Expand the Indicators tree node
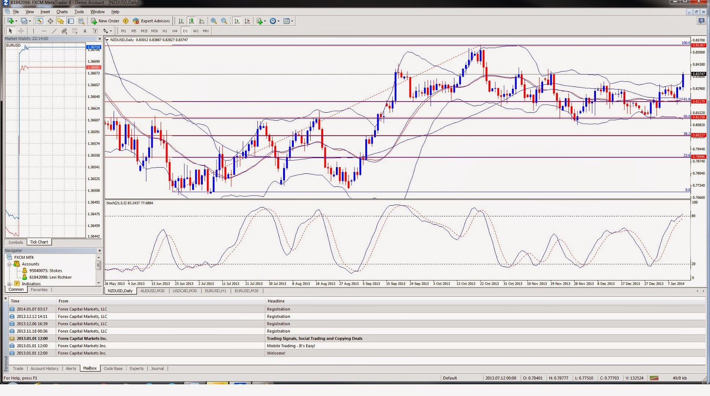Viewport: 710px width, 396px height. tap(9, 284)
